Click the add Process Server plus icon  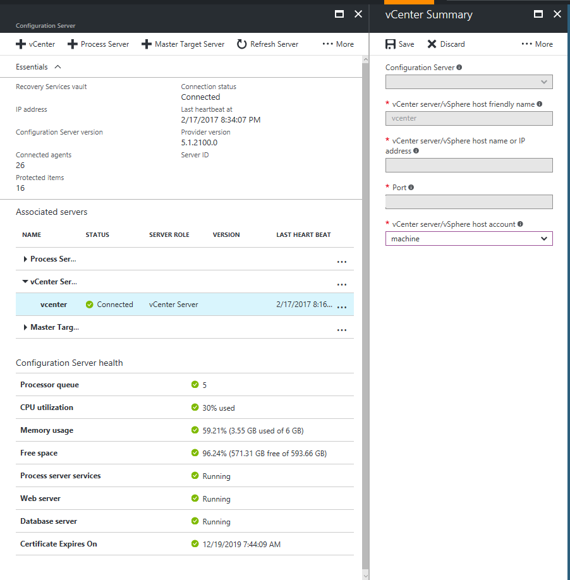tap(72, 44)
